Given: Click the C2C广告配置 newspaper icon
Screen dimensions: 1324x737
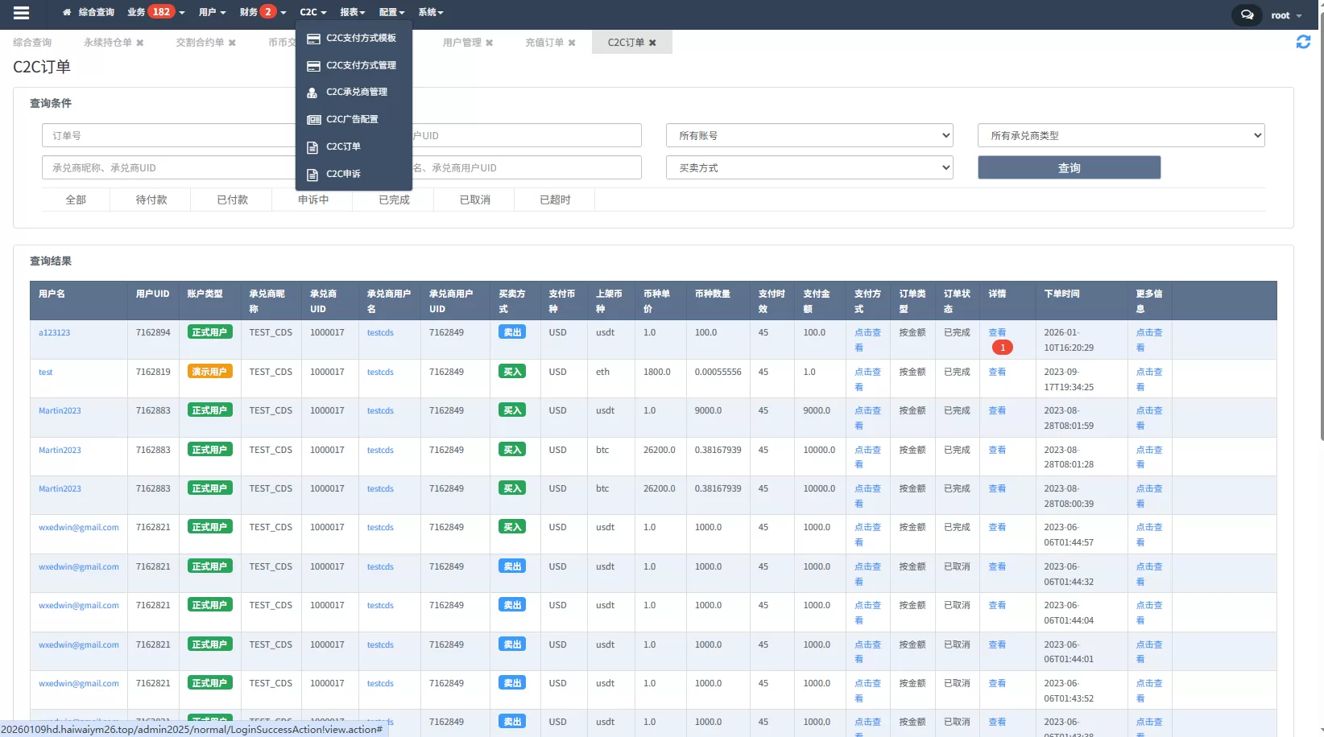Looking at the screenshot, I should pos(313,119).
